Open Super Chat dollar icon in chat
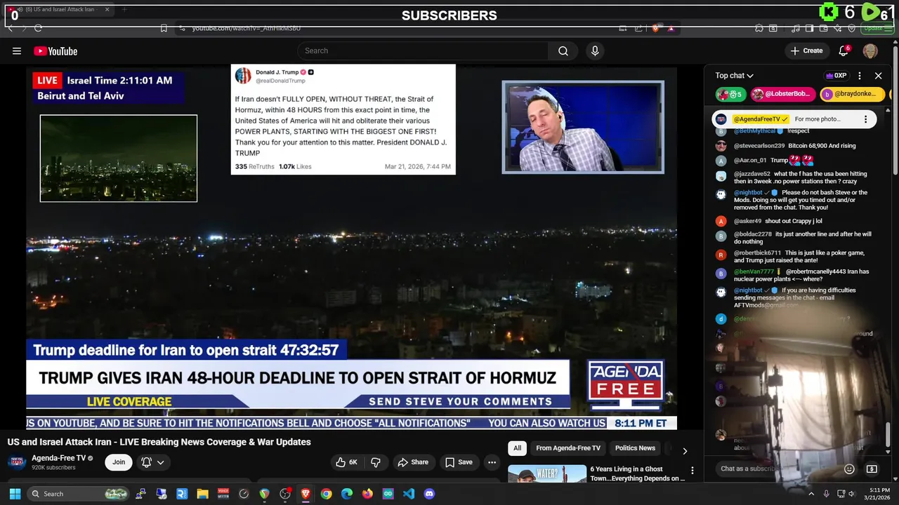899x505 pixels. pos(872,469)
